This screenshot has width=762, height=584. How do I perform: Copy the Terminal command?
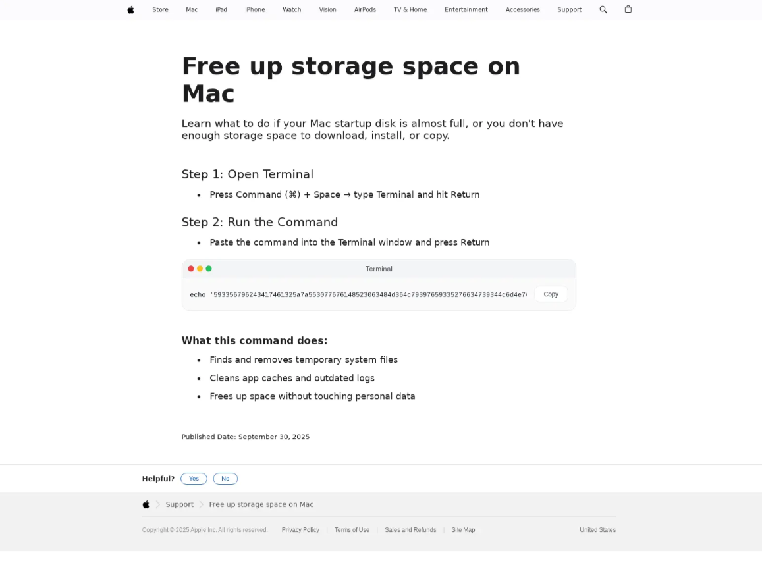(551, 294)
